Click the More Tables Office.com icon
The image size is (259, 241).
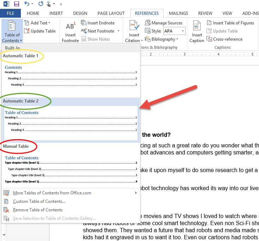point(6,193)
